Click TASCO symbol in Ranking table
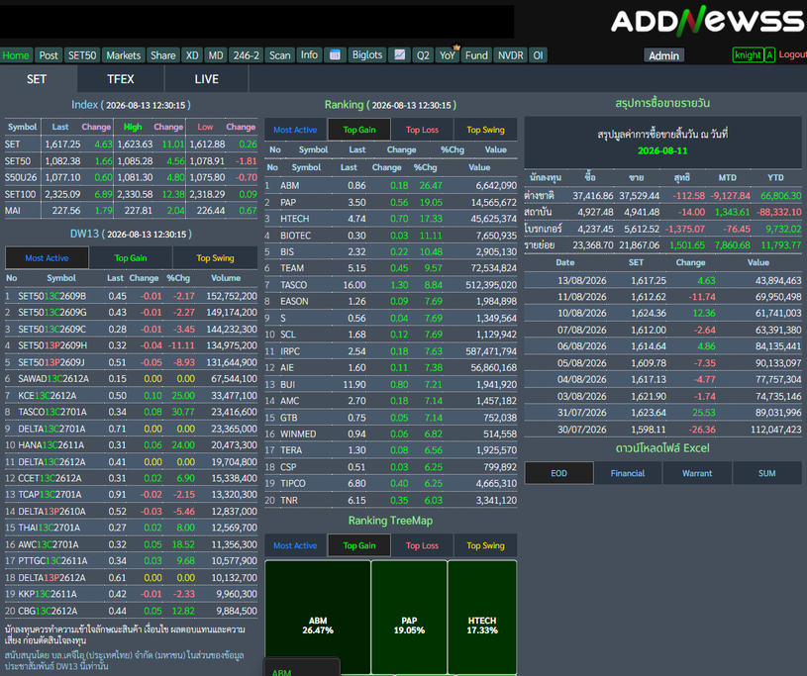The image size is (807, 676). pos(293,284)
